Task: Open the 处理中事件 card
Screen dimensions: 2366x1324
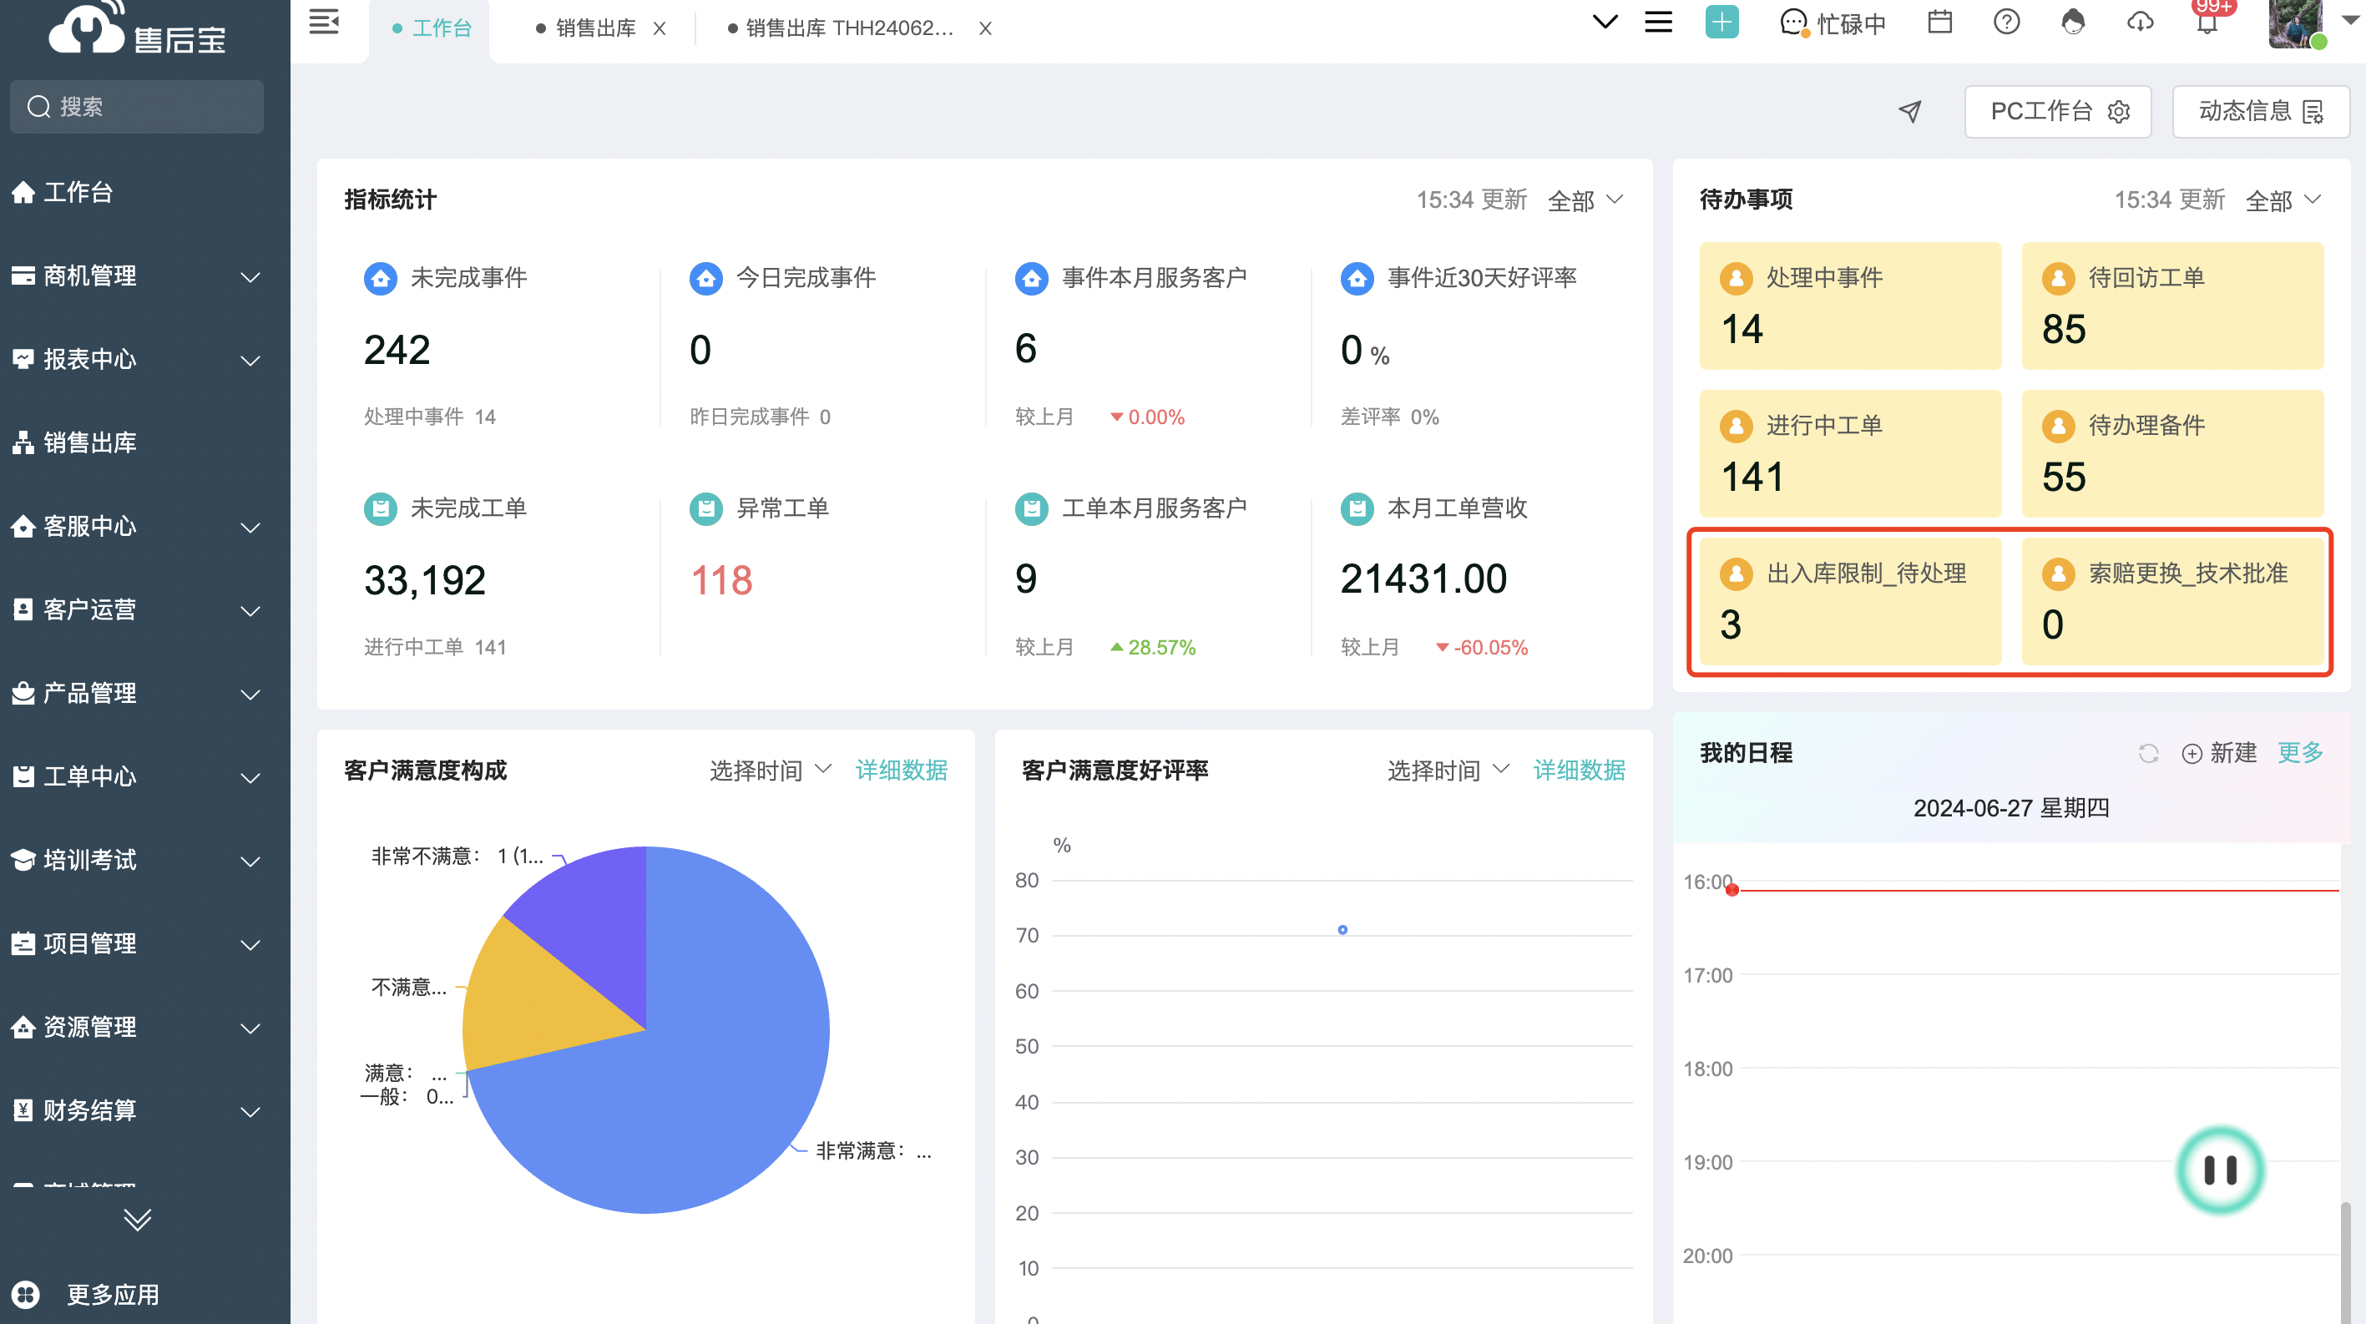Action: (x=1850, y=306)
